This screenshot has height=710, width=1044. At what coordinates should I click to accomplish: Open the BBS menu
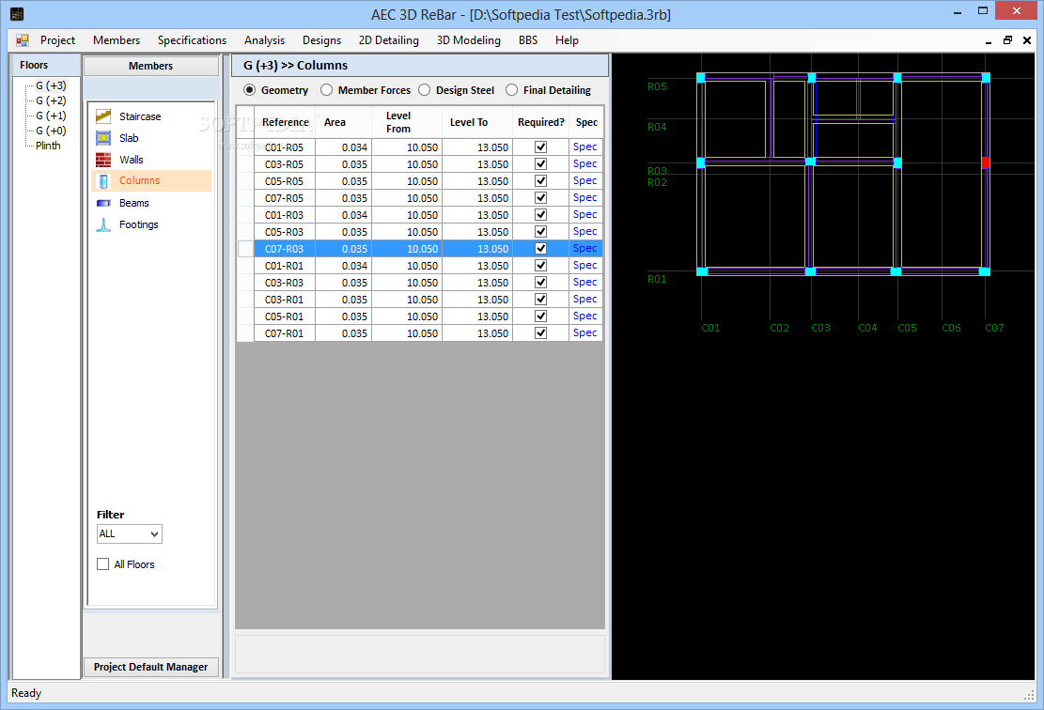[528, 40]
